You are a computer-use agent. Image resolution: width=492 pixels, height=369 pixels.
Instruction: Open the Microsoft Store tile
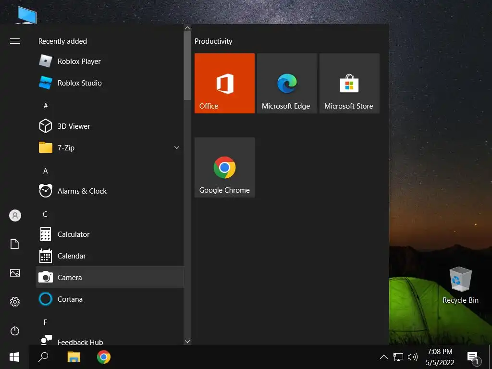(x=349, y=83)
